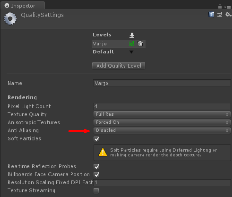
Task: Disable the Soft Particles checkbox
Action: click(97, 139)
